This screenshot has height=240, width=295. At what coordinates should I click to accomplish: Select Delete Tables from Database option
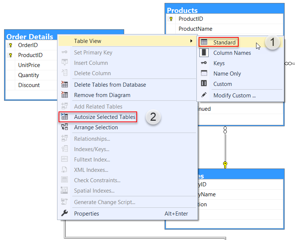[110, 84]
